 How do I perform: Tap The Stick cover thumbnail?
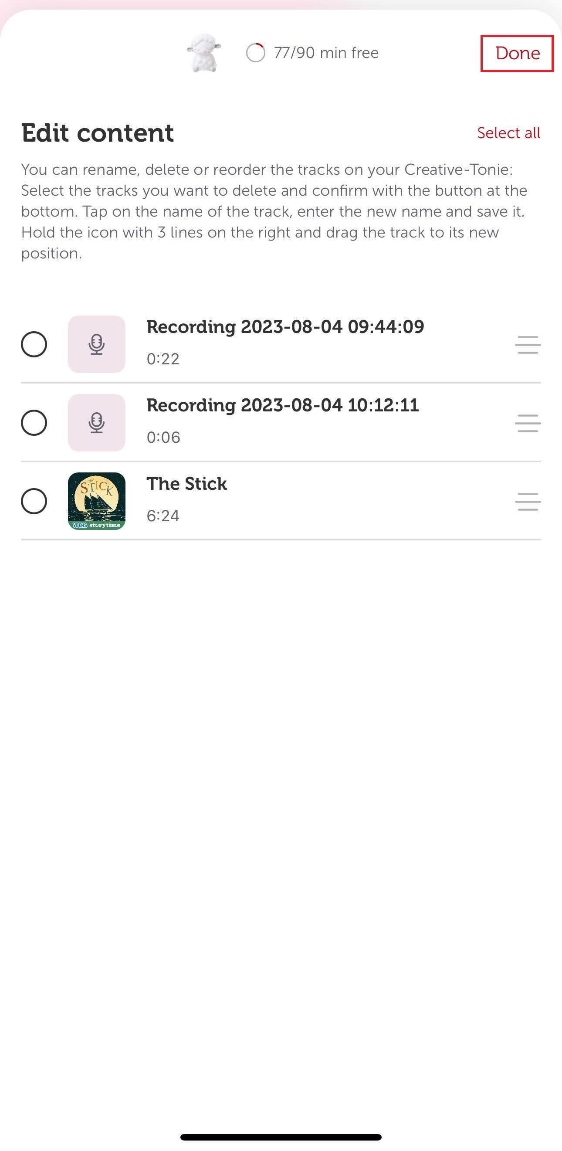(96, 501)
